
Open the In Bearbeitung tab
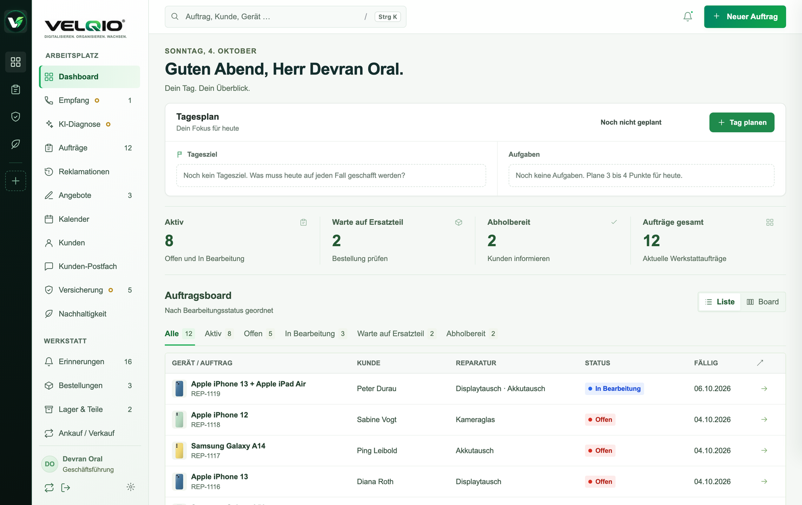tap(316, 334)
